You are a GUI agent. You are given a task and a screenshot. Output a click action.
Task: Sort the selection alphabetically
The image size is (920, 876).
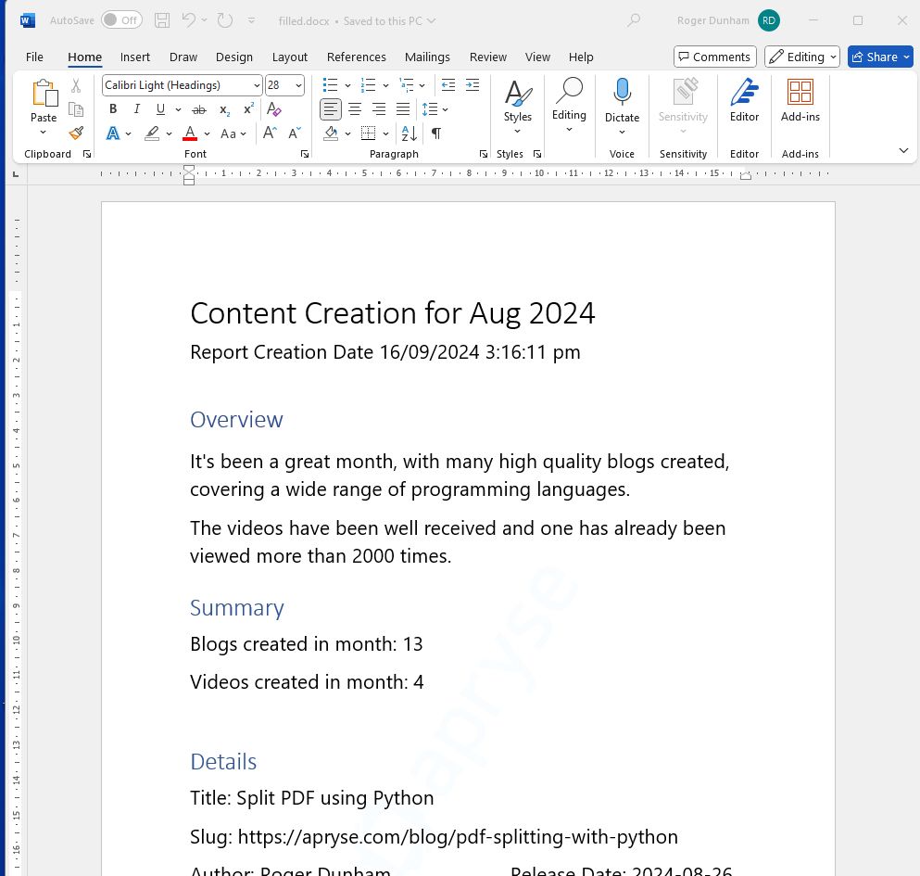pyautogui.click(x=409, y=133)
